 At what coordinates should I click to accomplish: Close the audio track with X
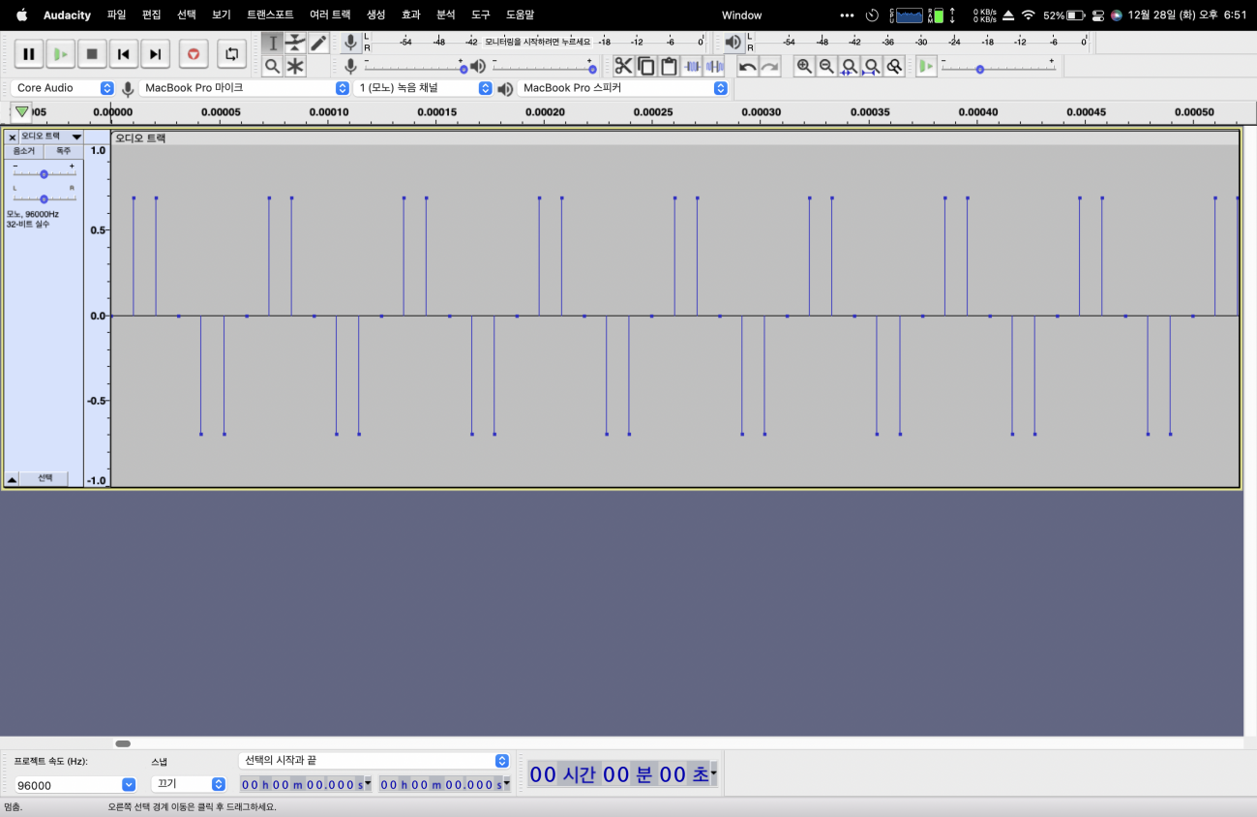coord(13,137)
